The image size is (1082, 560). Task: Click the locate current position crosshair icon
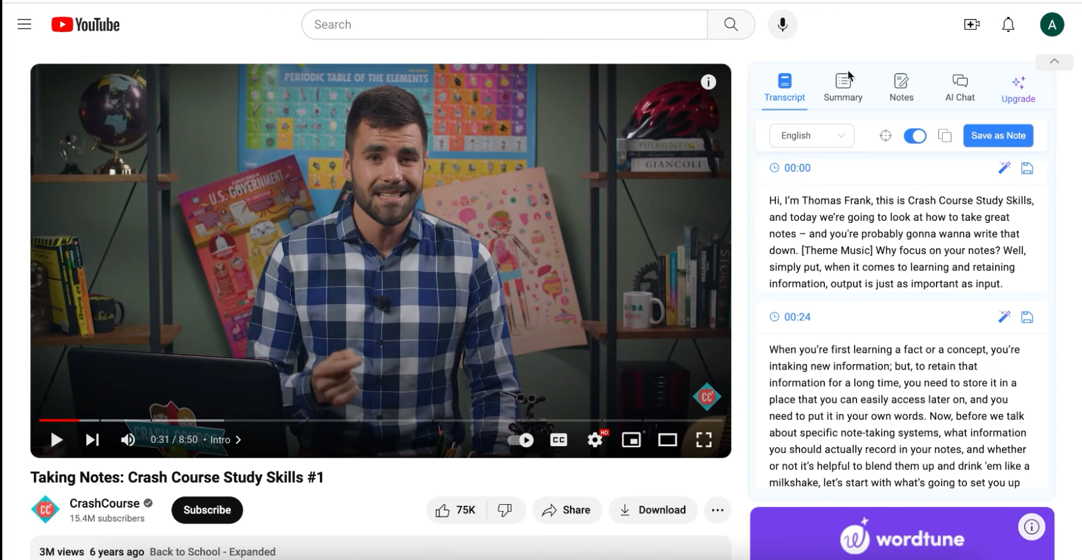point(885,136)
